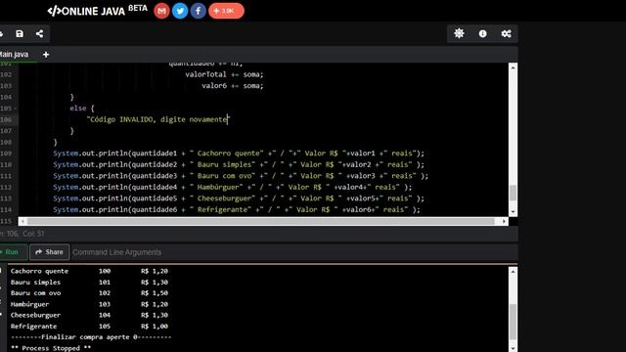Click the Run button
The image size is (626, 352).
12,252
